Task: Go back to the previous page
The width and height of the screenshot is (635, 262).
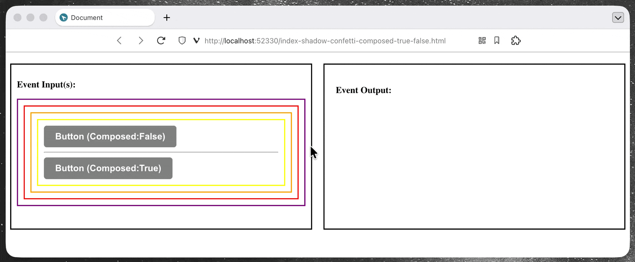Action: click(119, 41)
